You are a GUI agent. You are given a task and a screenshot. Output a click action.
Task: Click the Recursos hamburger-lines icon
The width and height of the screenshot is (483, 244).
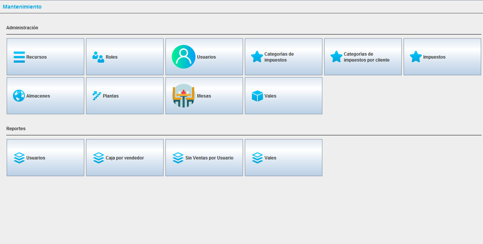[19, 57]
